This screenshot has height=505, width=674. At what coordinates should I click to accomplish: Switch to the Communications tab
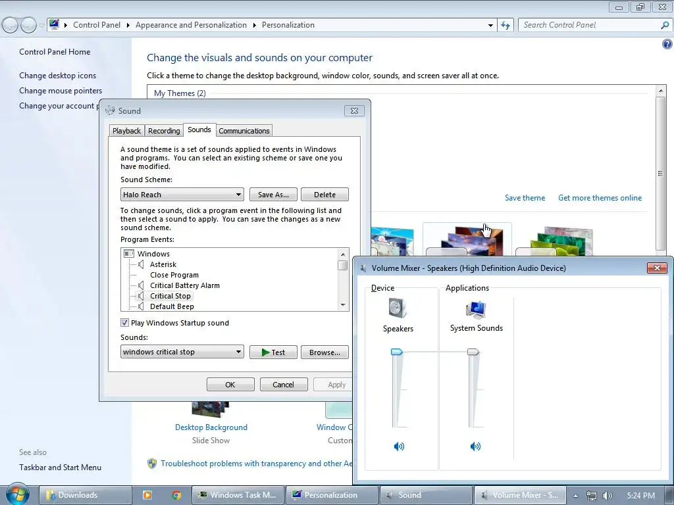click(244, 131)
